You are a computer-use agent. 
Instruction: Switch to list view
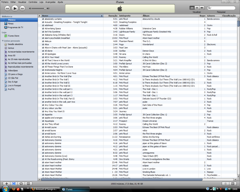[192, 8]
